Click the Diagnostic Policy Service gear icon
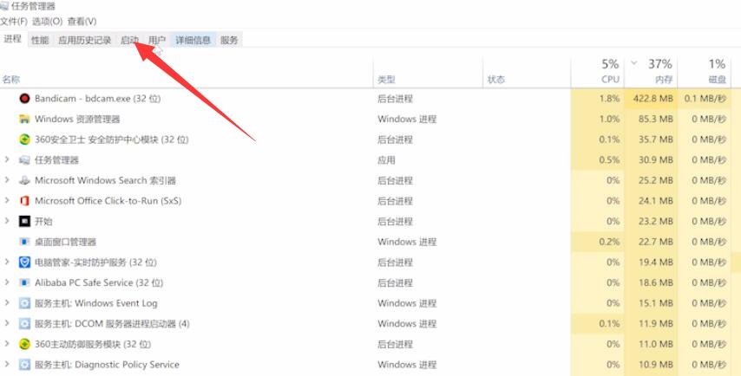Screen dimensions: 741x376 [24, 364]
